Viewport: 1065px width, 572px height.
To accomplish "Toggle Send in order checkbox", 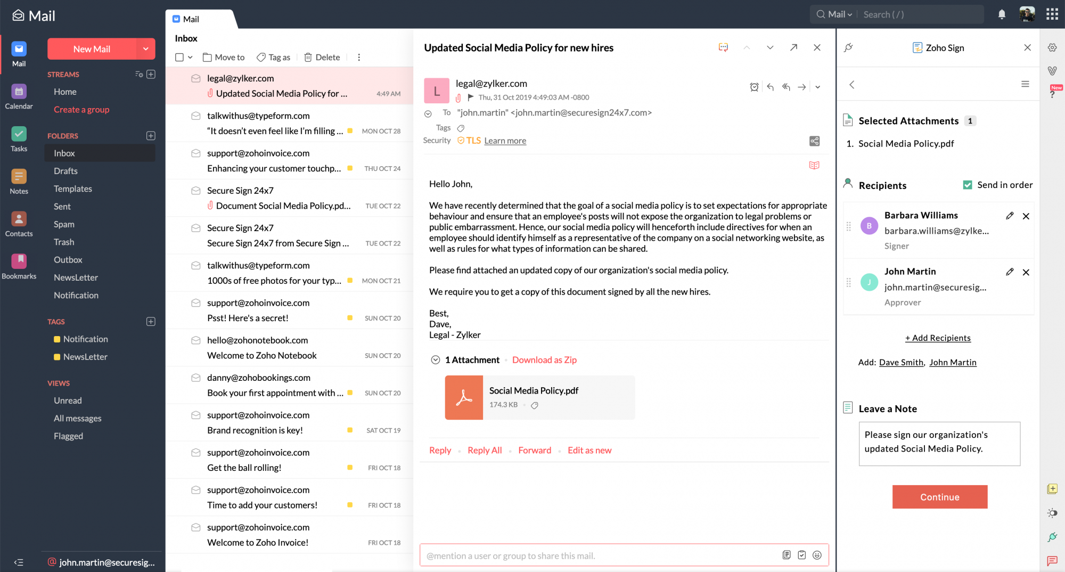I will tap(968, 185).
